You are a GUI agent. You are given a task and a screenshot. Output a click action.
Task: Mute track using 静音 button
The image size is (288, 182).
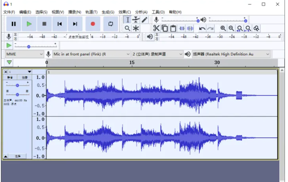10,77
